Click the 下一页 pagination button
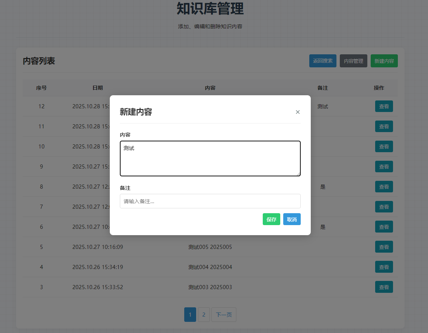Image resolution: width=428 pixels, height=333 pixels. (224, 315)
